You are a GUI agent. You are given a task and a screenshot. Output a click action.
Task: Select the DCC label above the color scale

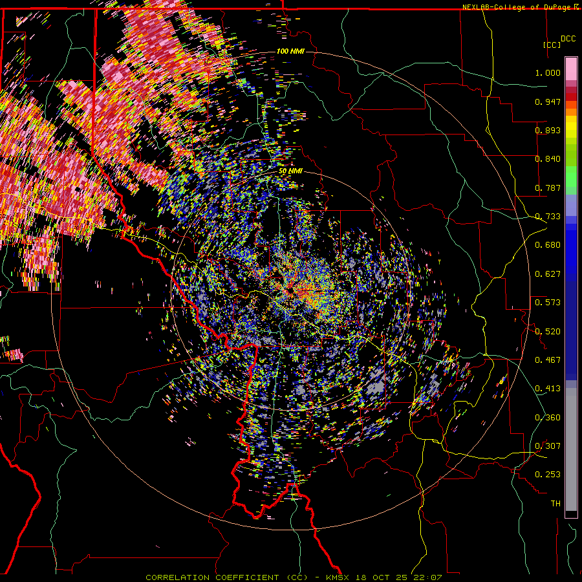pyautogui.click(x=568, y=39)
